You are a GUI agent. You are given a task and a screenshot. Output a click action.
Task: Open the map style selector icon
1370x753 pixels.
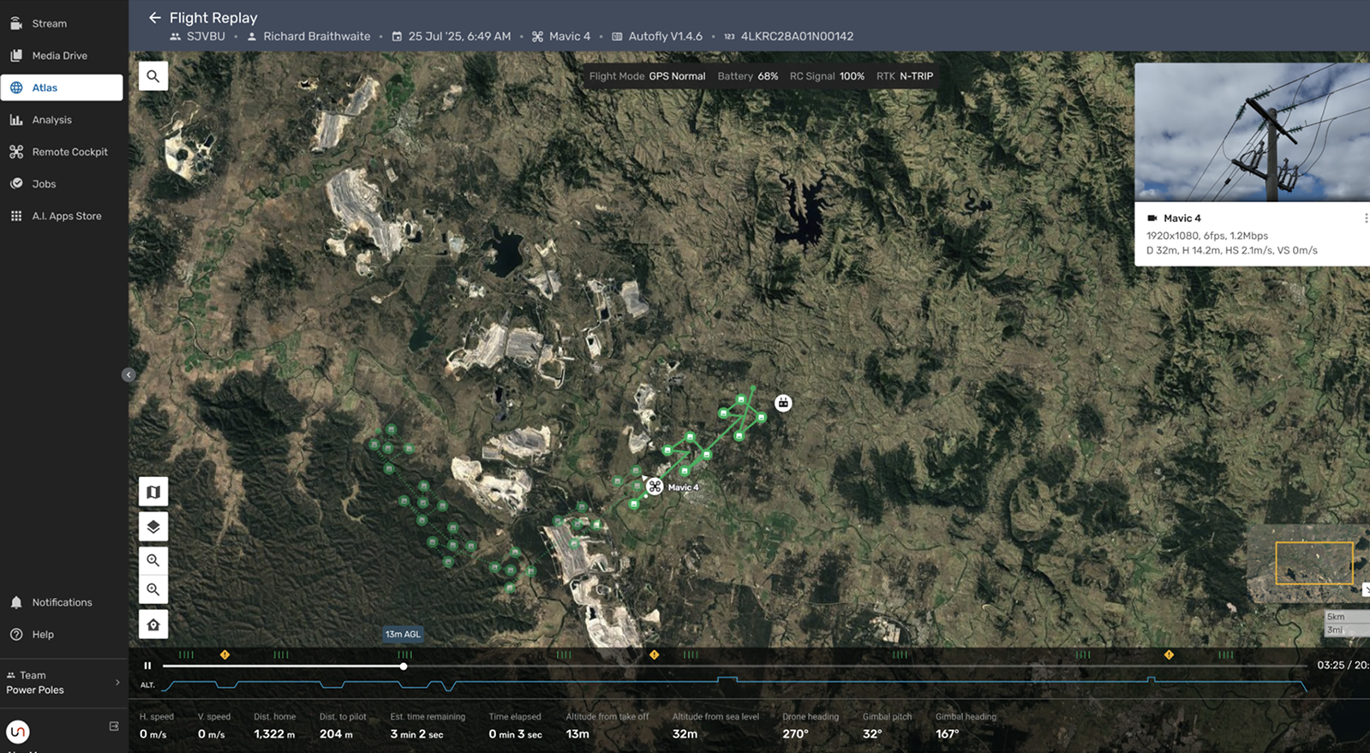[x=153, y=492]
